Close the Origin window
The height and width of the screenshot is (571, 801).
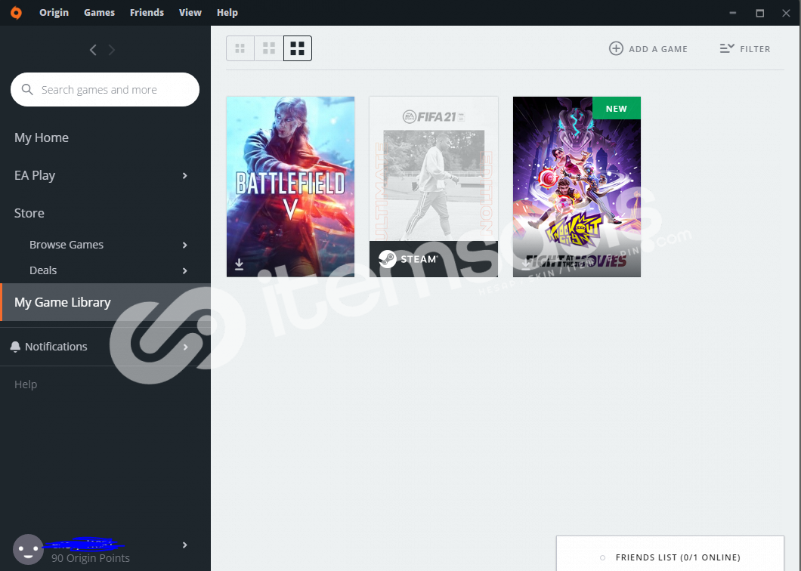[x=786, y=13]
